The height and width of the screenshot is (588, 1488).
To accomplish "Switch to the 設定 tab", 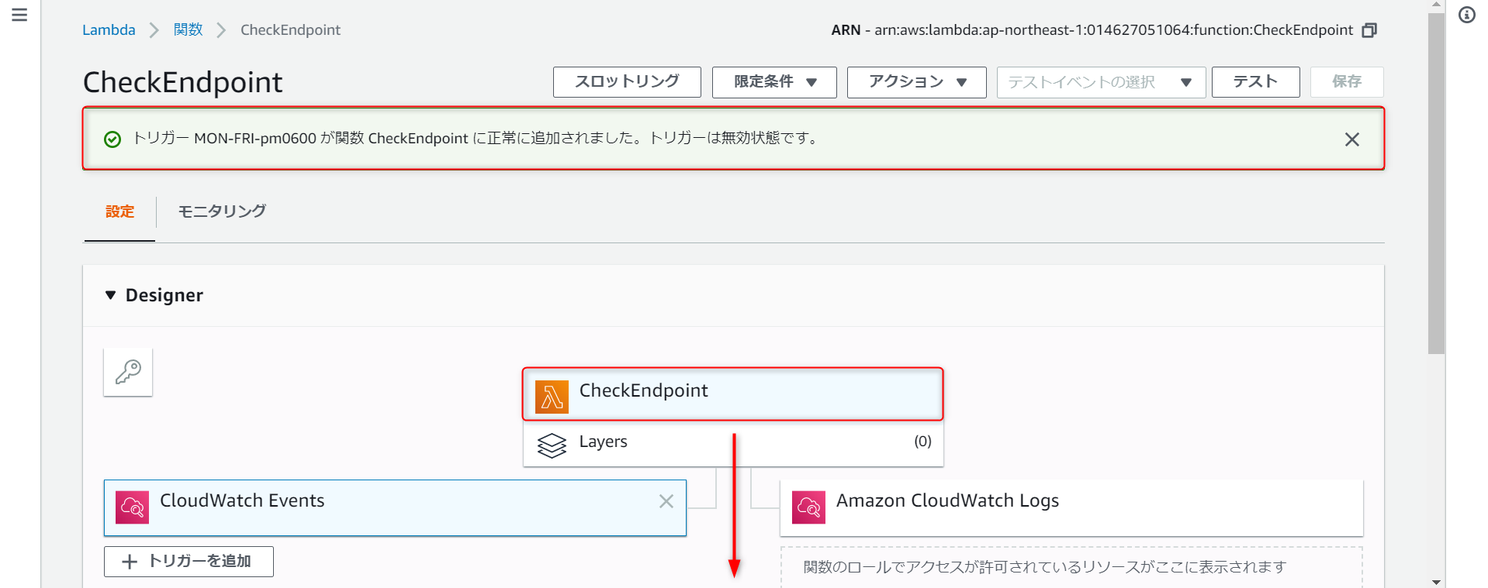I will [x=119, y=212].
